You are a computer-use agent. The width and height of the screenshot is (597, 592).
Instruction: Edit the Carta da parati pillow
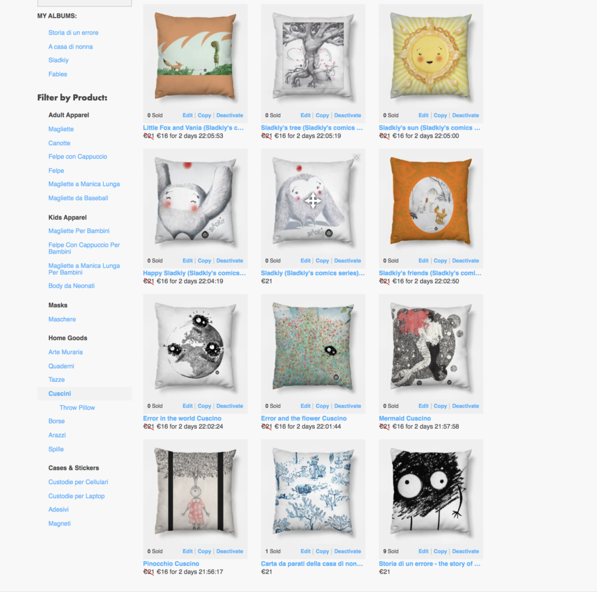(x=305, y=551)
